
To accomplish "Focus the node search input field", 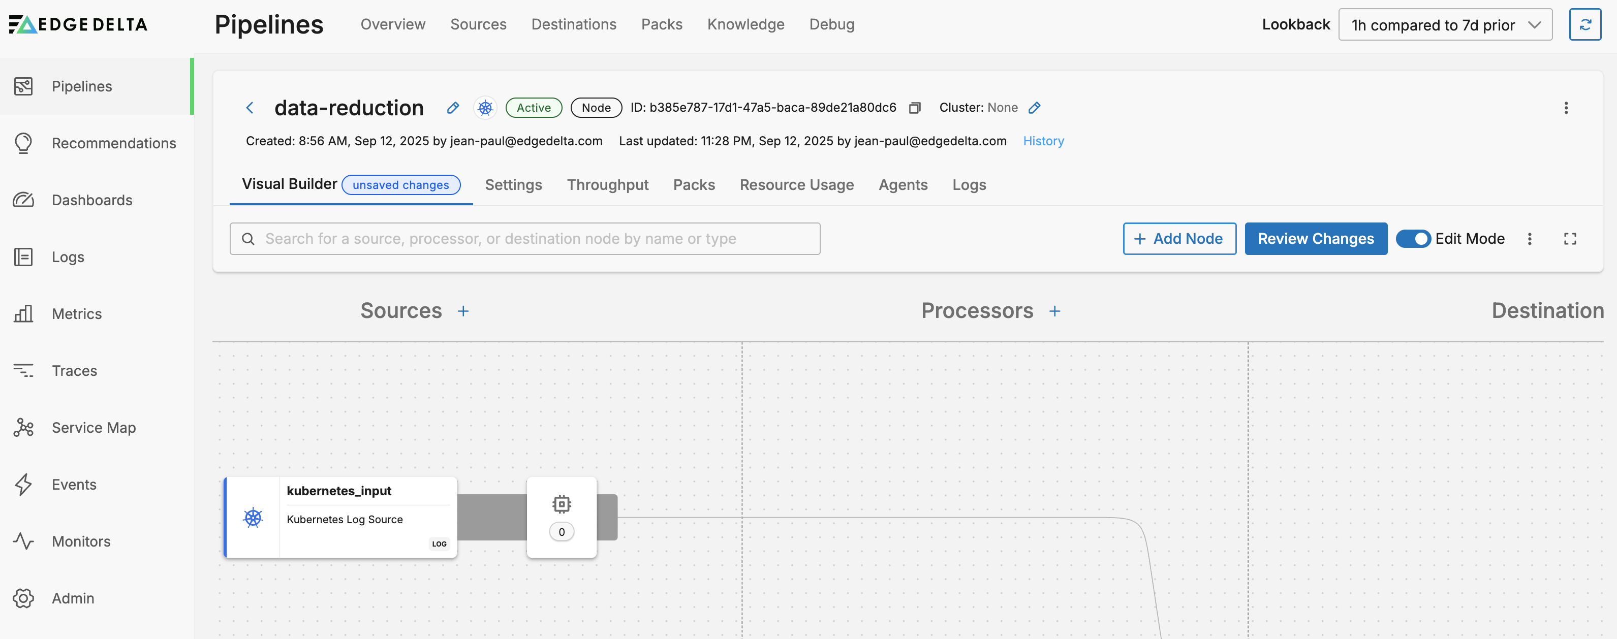I will click(x=525, y=239).
